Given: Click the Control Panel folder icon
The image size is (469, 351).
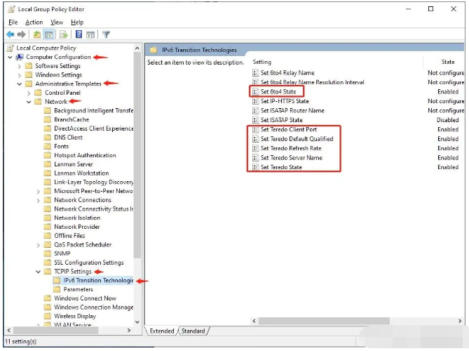Looking at the screenshot, I should click(x=38, y=93).
